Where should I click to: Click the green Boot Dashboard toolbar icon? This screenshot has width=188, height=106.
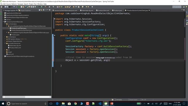click(19, 7)
